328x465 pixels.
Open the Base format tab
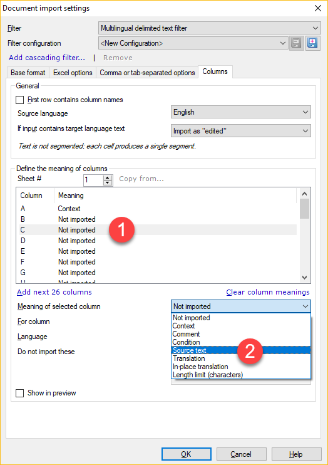28,73
